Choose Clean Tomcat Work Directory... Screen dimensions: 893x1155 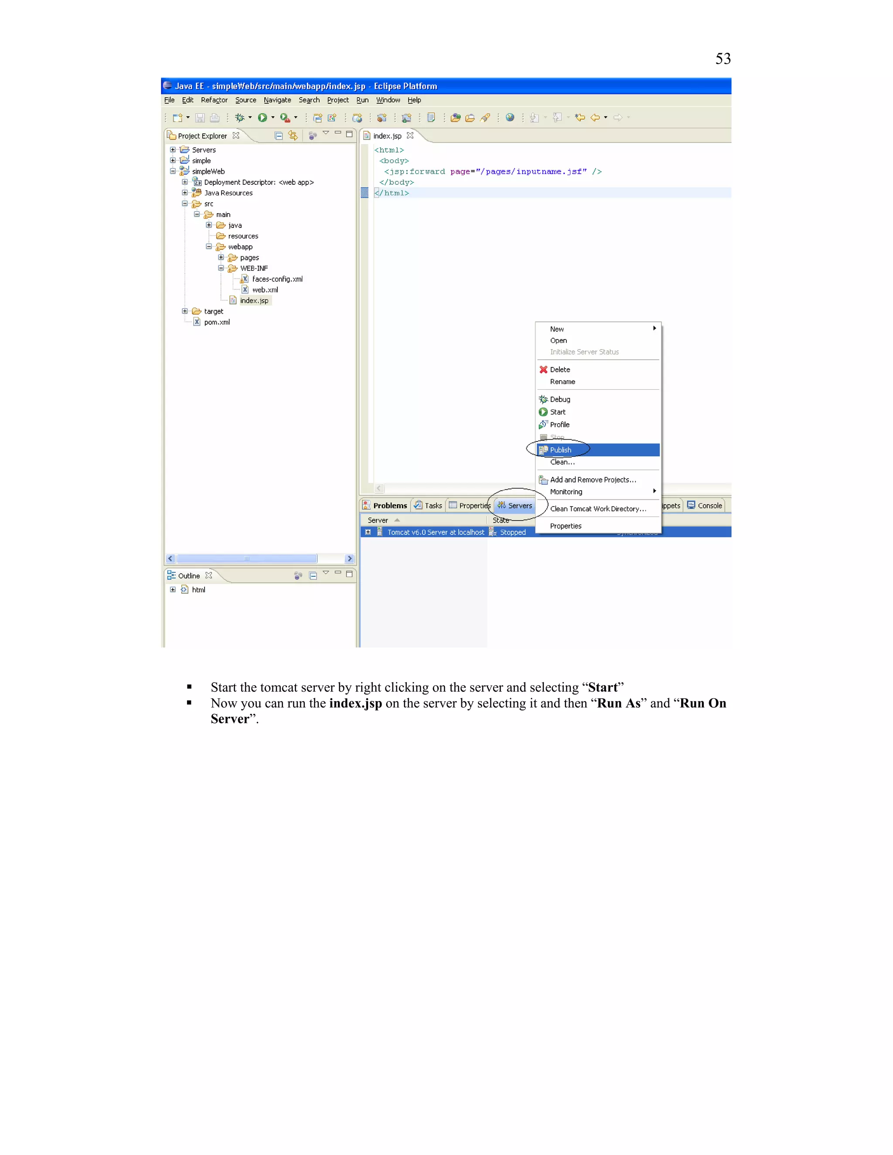click(x=598, y=509)
